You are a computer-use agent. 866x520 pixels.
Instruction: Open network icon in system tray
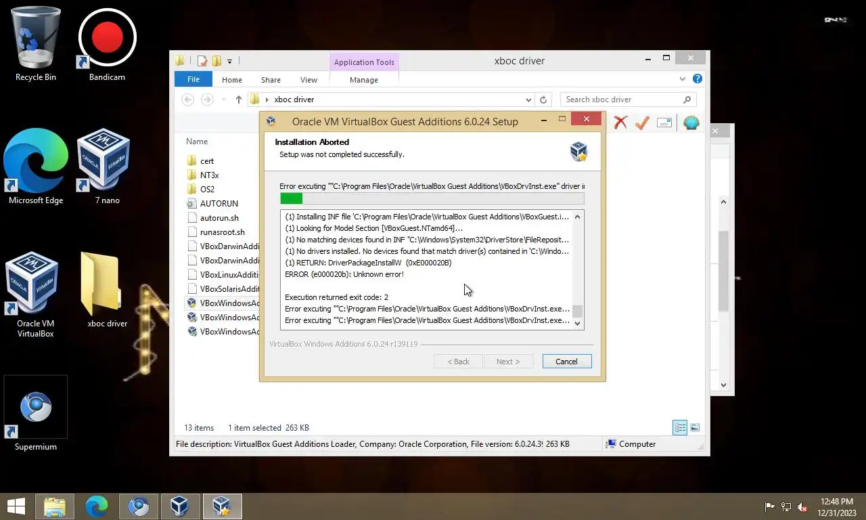click(786, 506)
